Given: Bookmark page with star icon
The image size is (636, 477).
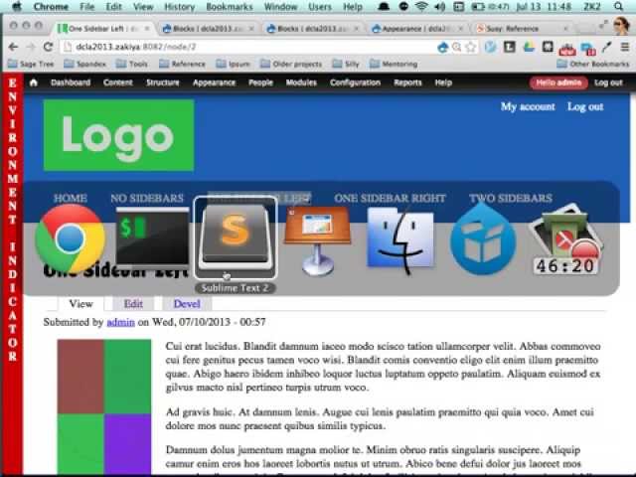Looking at the screenshot, I should coord(470,48).
